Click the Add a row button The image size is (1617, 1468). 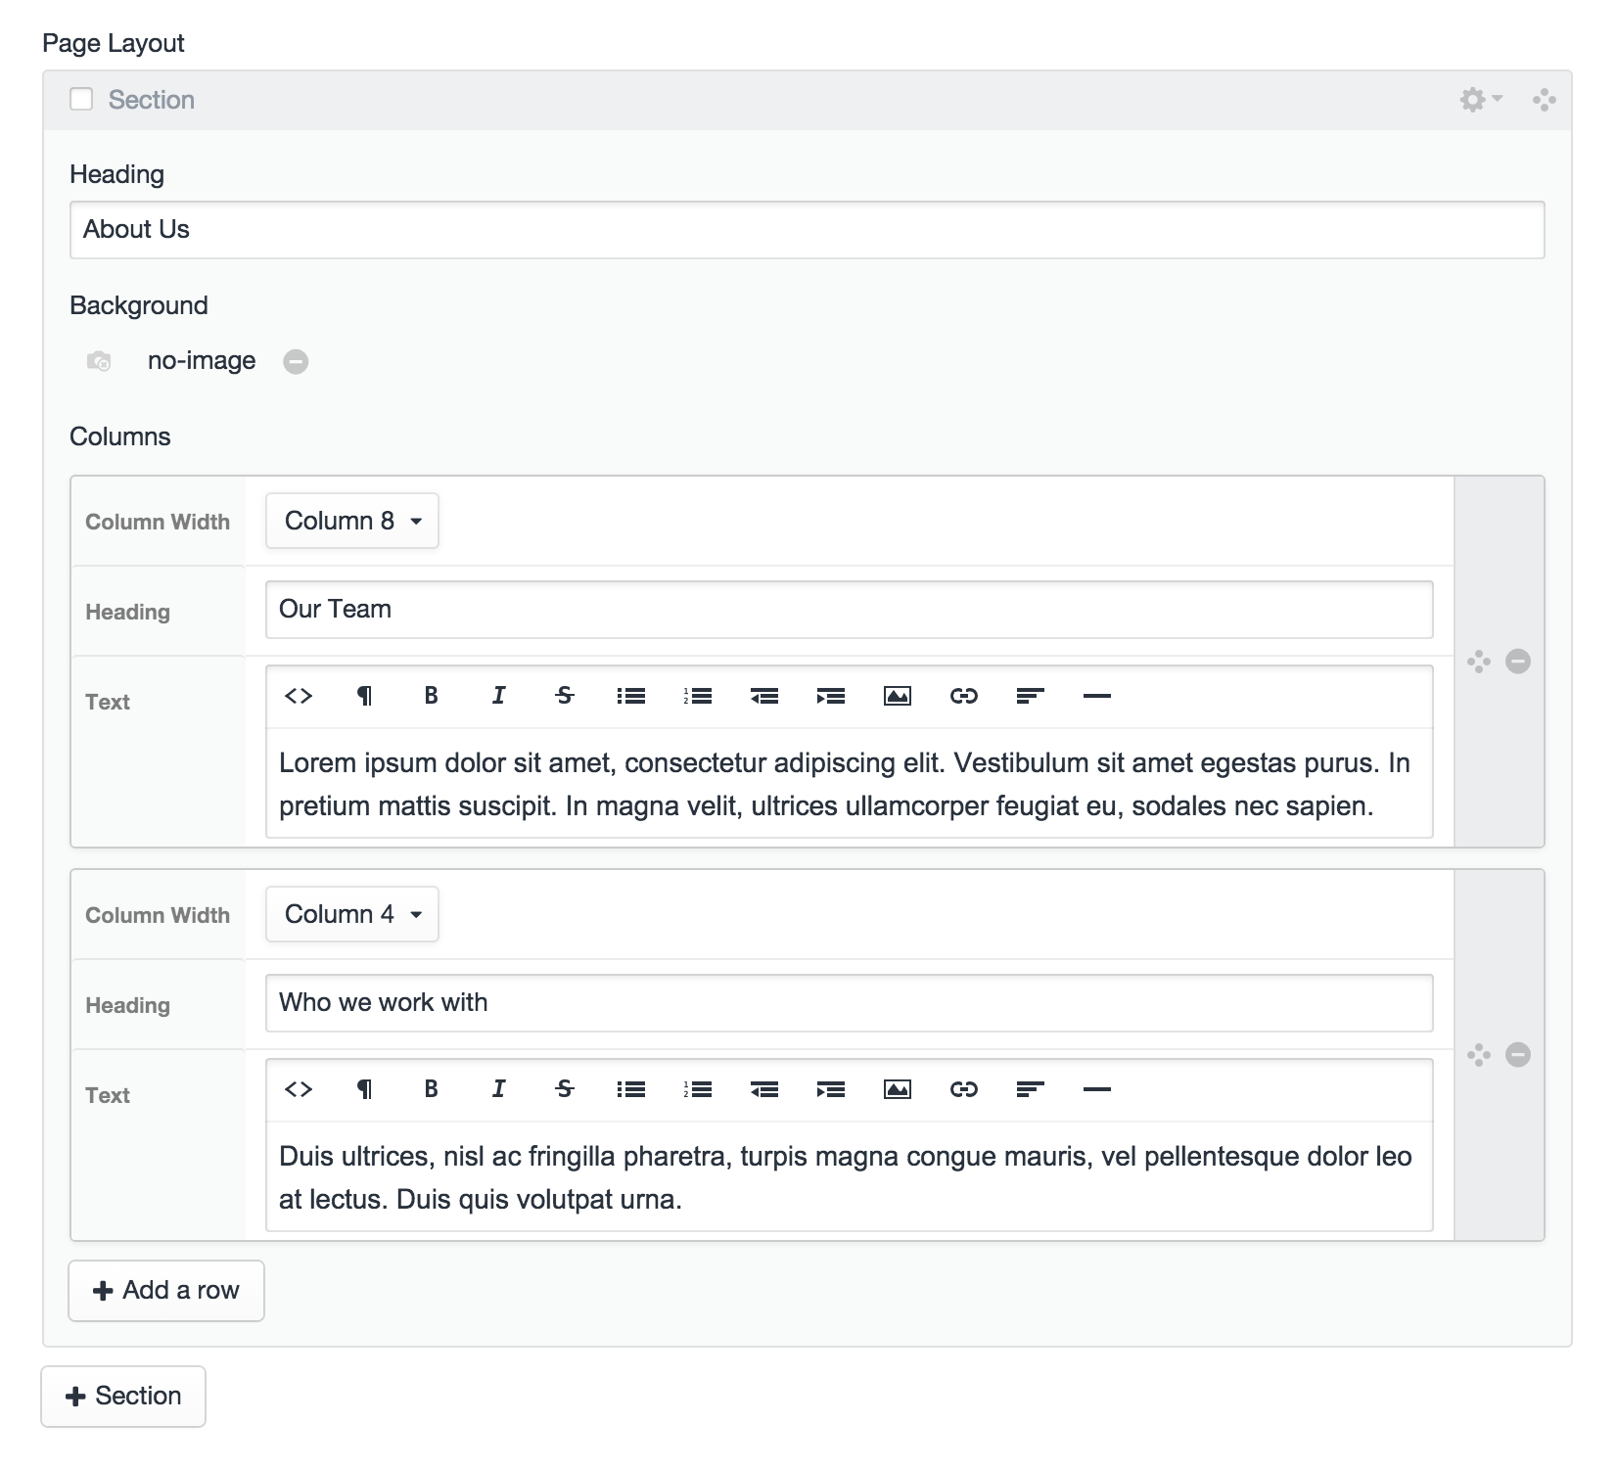tap(166, 1291)
